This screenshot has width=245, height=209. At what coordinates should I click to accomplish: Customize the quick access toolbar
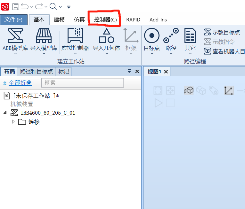point(69,7)
